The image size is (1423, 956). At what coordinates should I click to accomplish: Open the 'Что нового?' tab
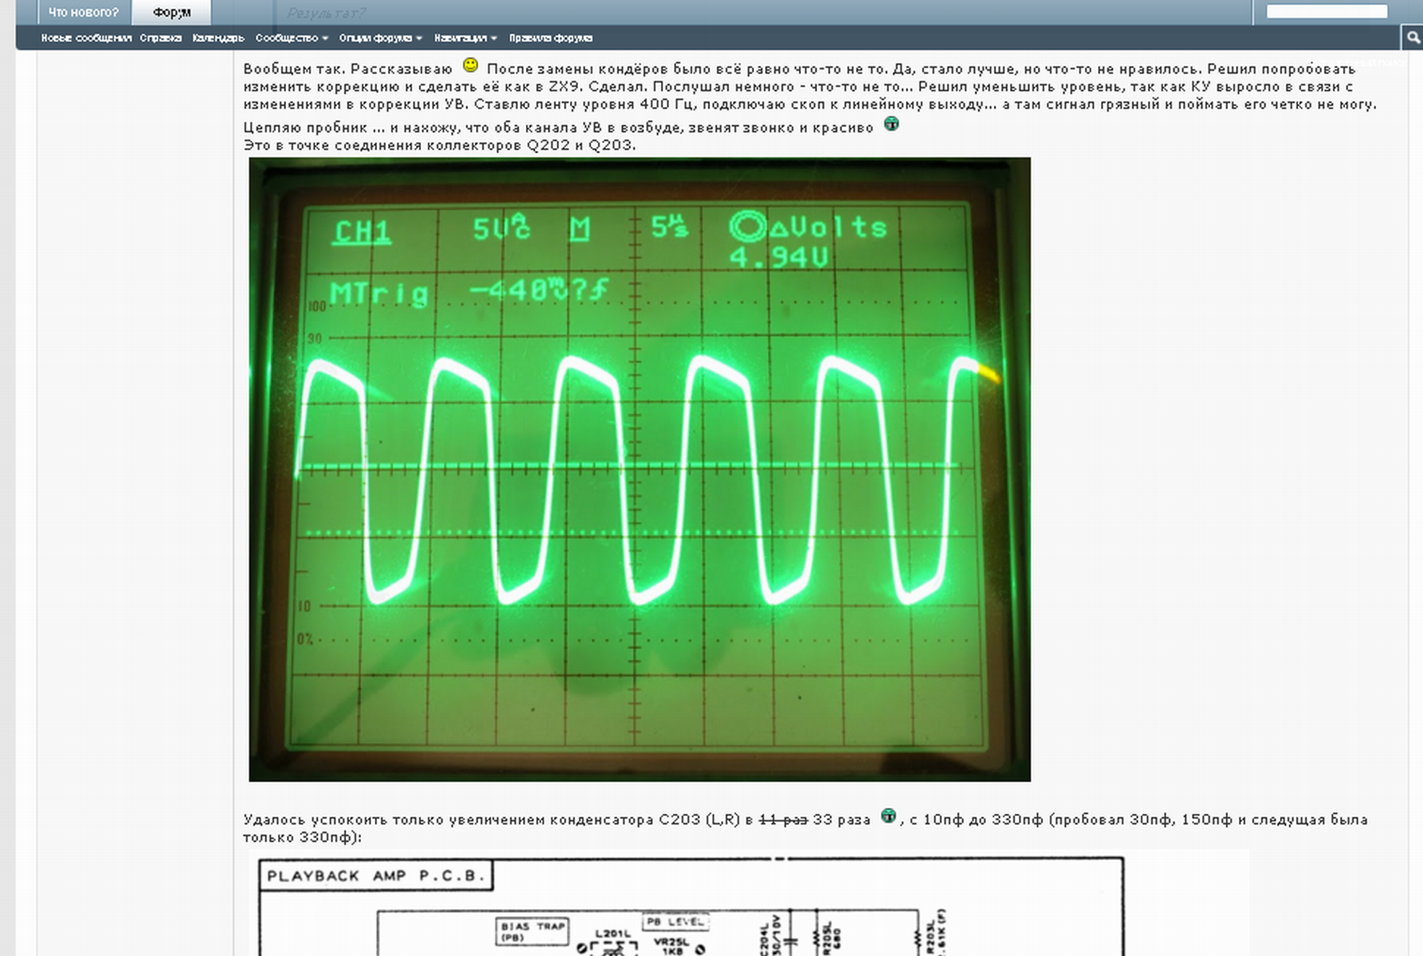(84, 12)
